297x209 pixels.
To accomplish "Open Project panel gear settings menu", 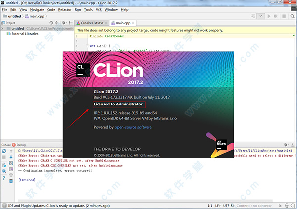I will (64, 23).
